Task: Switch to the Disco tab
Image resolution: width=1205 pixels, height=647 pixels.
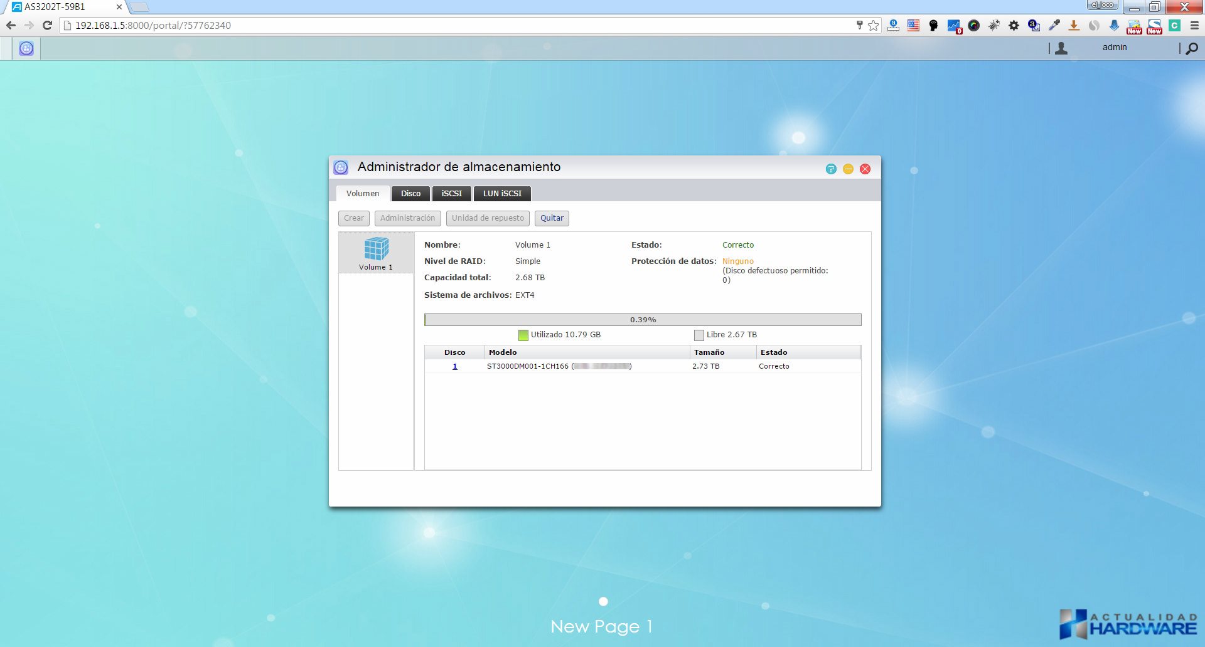Action: click(410, 194)
